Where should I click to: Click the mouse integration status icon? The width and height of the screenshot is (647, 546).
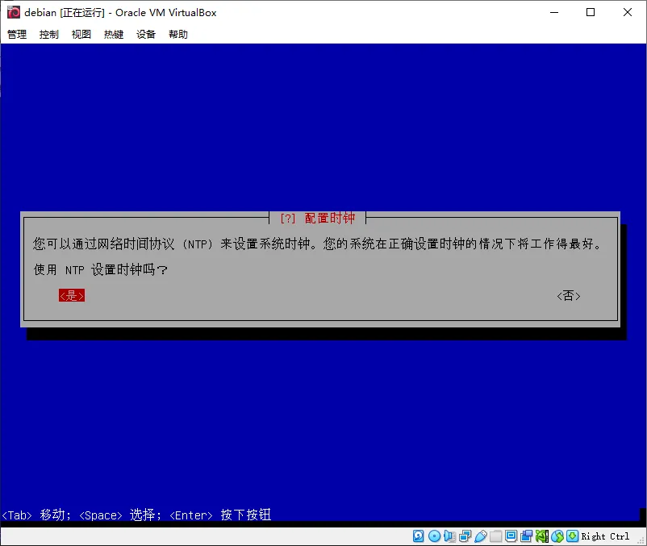point(557,536)
